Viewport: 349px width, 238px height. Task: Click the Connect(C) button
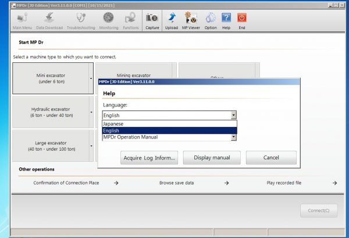[x=319, y=211]
